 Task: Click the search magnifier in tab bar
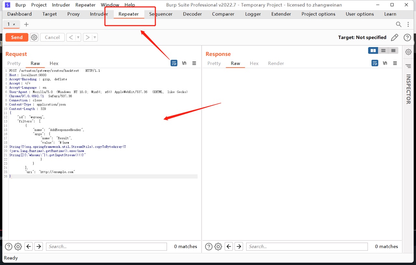pos(398,24)
